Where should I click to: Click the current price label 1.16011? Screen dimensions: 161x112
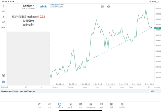[158, 28]
